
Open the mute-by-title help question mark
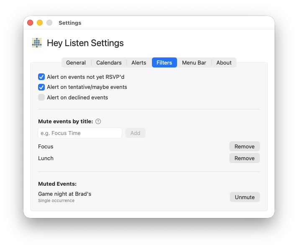98,122
